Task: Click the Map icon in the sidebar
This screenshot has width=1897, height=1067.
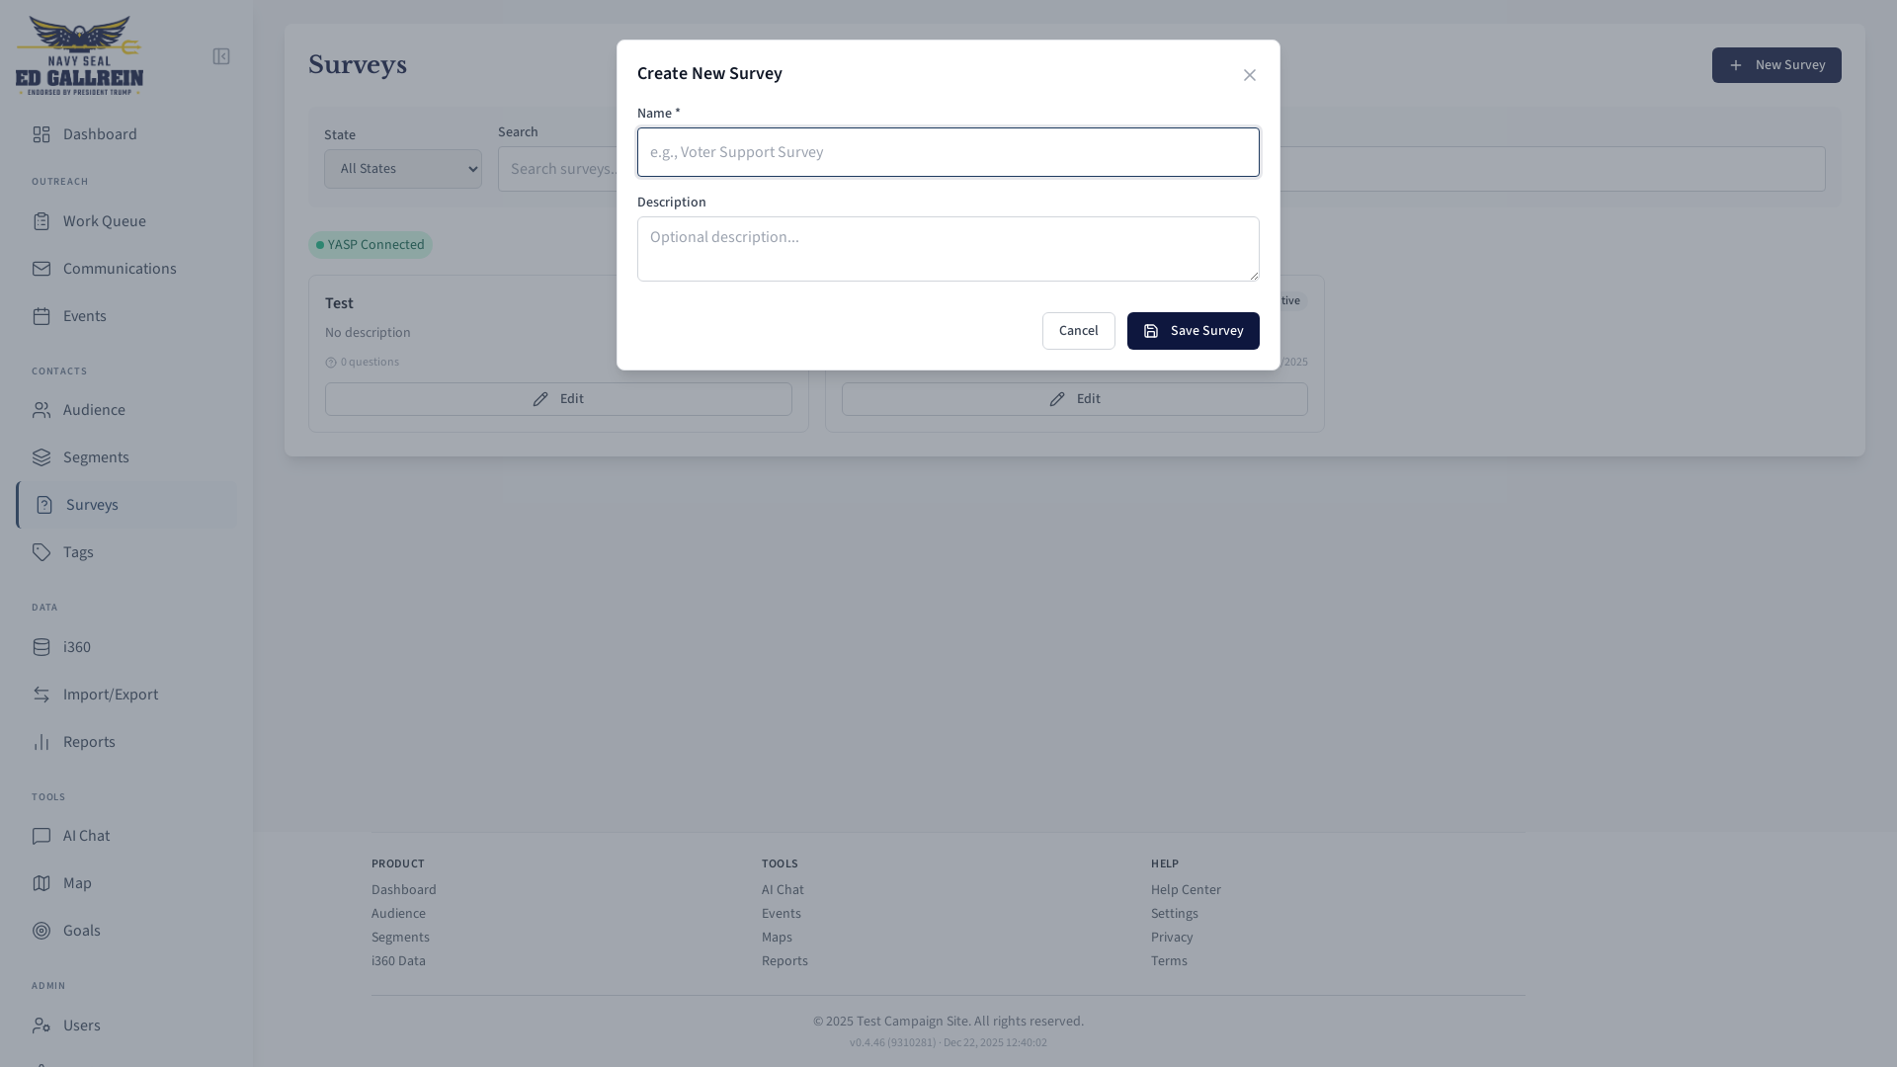Action: point(41,883)
